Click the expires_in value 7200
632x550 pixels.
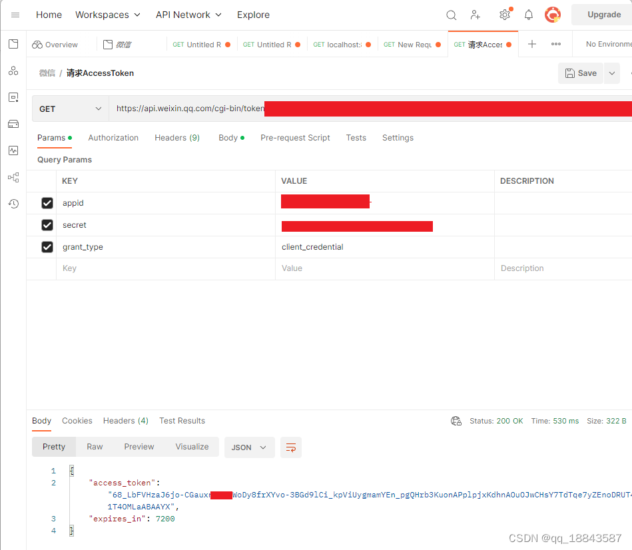click(165, 519)
